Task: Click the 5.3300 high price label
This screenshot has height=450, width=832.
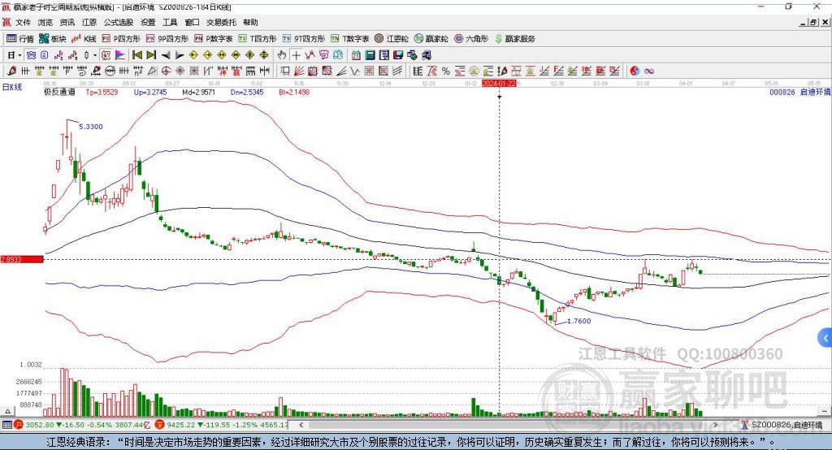Action: pos(91,126)
